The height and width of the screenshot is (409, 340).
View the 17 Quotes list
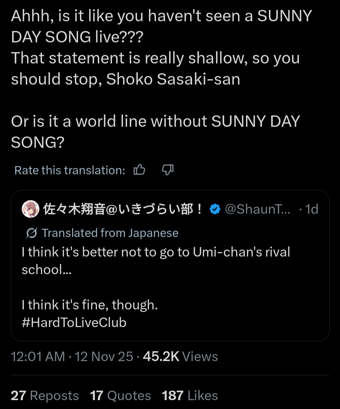120,395
